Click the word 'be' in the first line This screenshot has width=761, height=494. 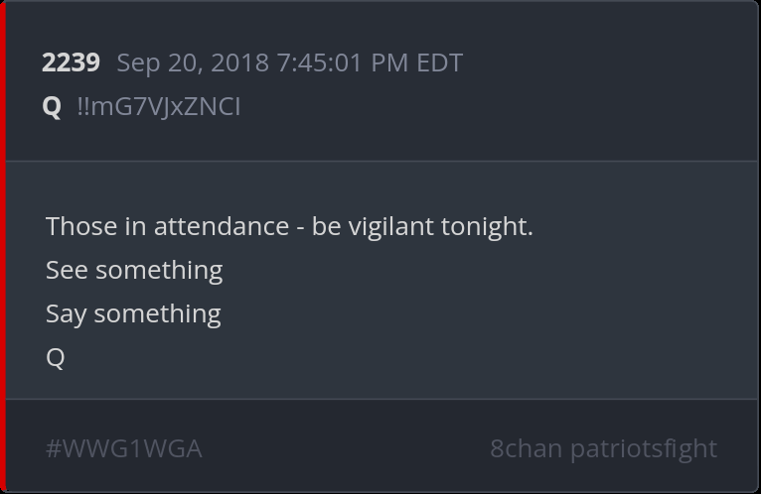point(326,226)
